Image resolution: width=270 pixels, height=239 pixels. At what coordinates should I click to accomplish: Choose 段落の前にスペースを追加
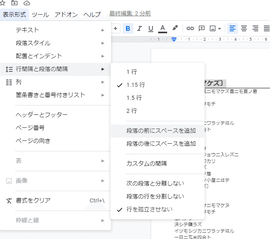pyautogui.click(x=157, y=131)
